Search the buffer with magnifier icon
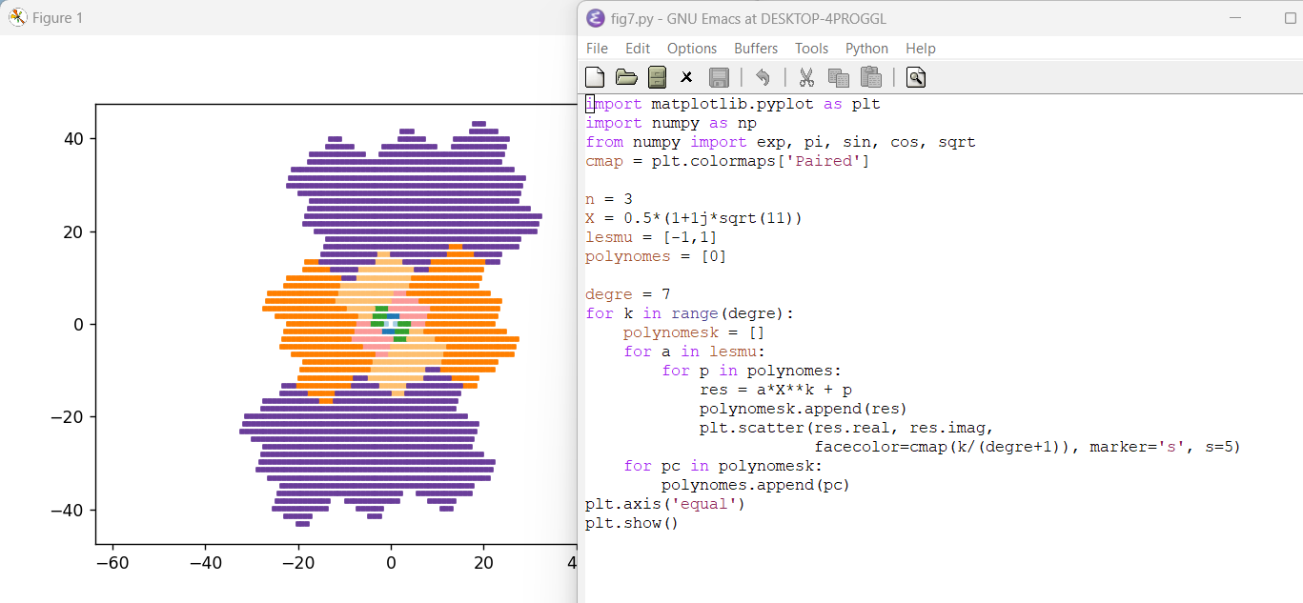This screenshot has height=603, width=1303. 916,77
